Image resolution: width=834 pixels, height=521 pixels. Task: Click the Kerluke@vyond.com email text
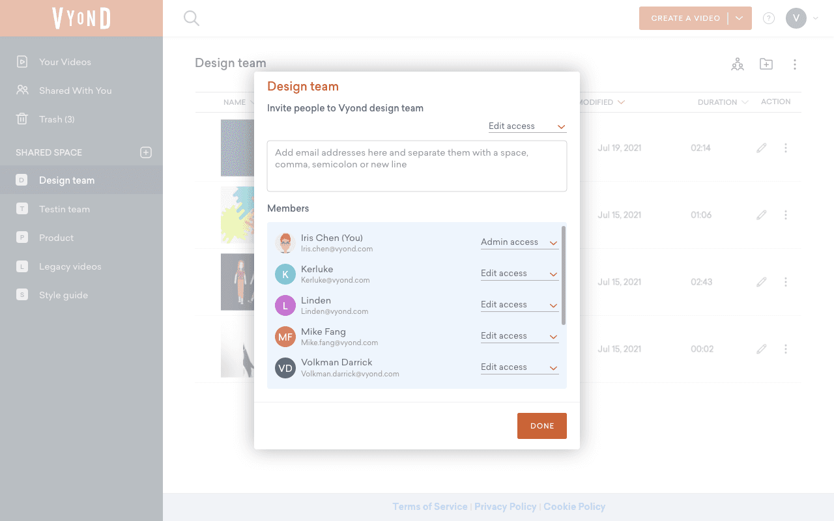[336, 280]
